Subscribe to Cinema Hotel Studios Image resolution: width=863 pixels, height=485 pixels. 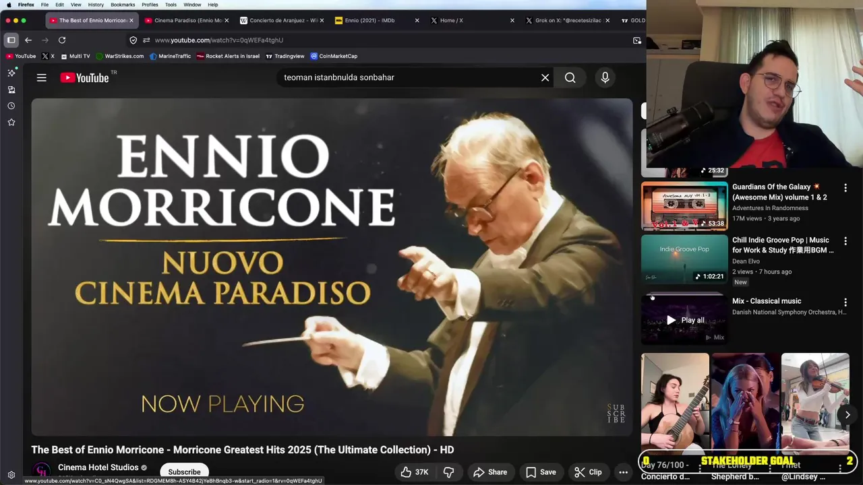184,472
